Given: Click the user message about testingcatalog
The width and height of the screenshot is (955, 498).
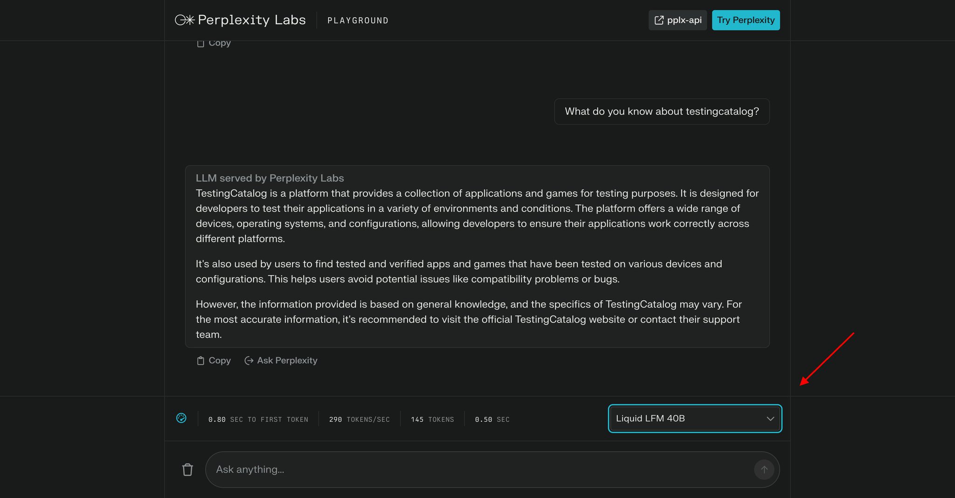Looking at the screenshot, I should click(x=662, y=111).
